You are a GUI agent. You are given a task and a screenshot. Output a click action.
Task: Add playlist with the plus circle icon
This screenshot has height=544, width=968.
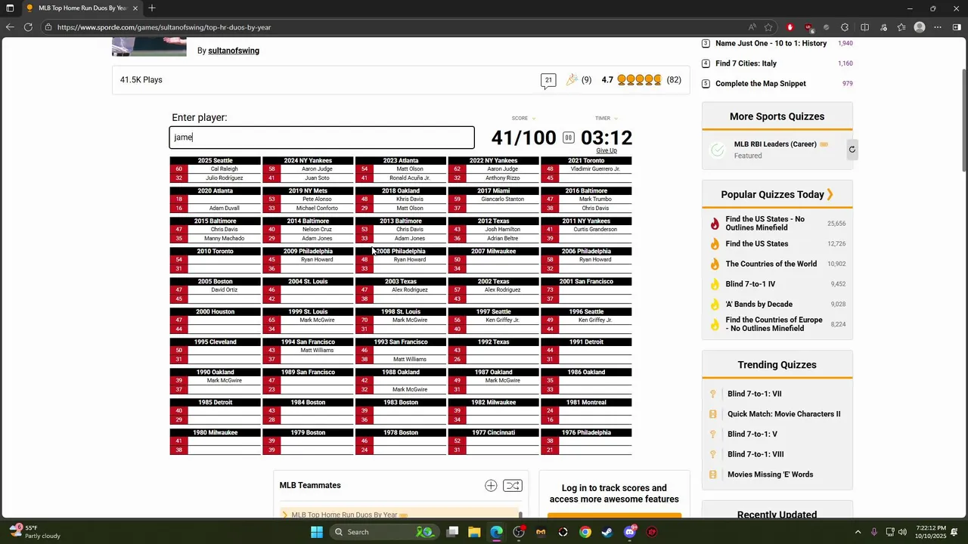point(491,486)
